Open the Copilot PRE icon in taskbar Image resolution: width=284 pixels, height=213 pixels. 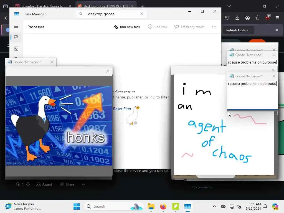click(275, 206)
